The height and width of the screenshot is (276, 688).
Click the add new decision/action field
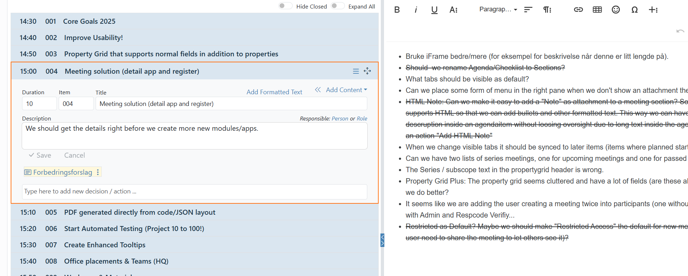point(194,192)
